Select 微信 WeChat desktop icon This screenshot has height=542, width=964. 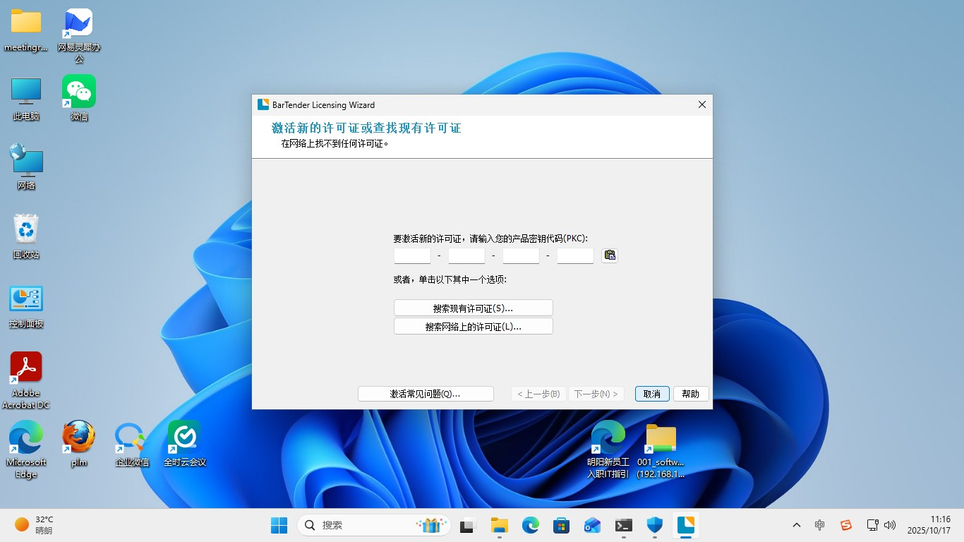click(x=79, y=99)
